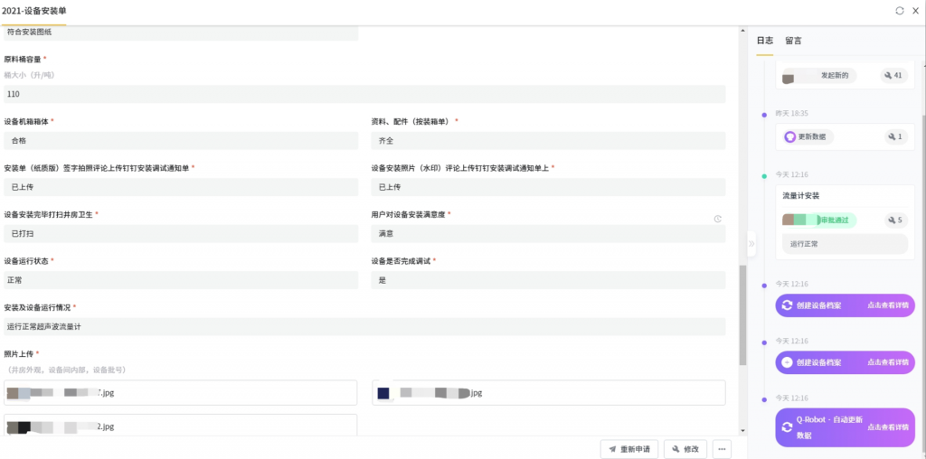View details of first 创建设备档案 entry
926x459 pixels.
click(x=887, y=305)
